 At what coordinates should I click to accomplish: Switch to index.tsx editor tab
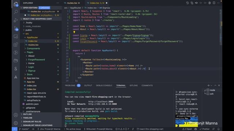(x=97, y=3)
